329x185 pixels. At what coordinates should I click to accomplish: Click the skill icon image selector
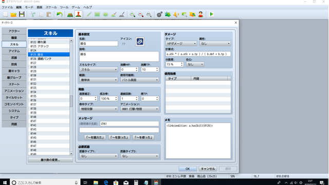click(x=140, y=42)
